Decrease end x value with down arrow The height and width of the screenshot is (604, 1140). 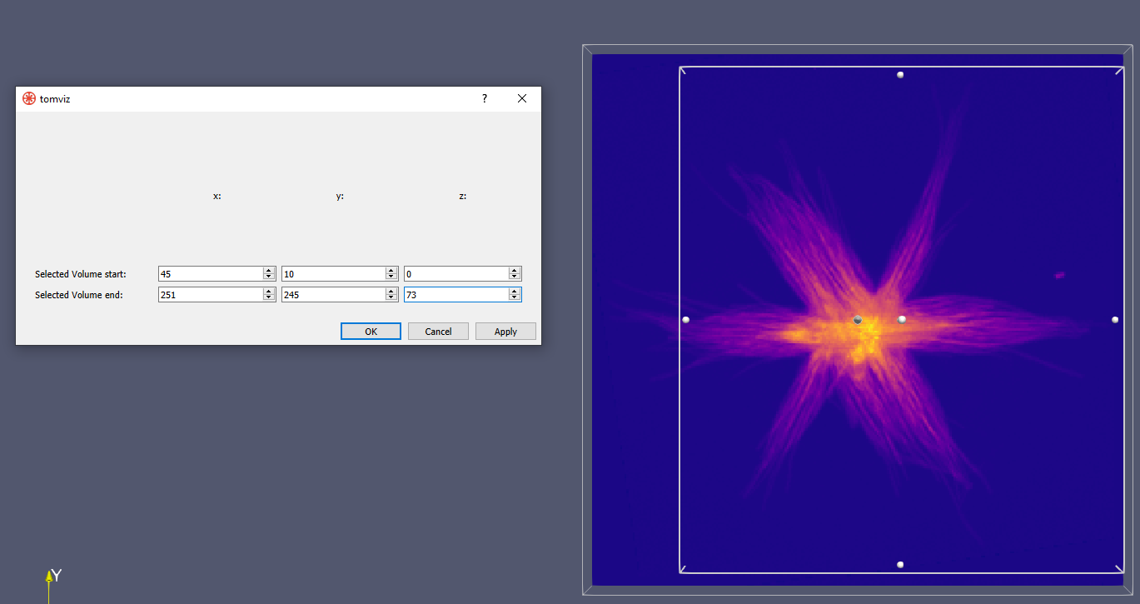click(269, 297)
